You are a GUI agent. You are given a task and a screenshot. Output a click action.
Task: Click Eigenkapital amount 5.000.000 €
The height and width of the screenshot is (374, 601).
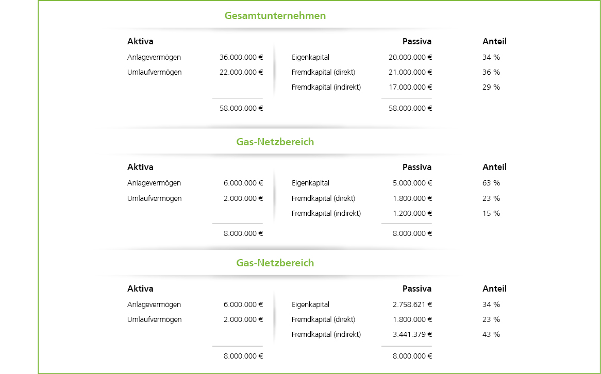pos(412,183)
